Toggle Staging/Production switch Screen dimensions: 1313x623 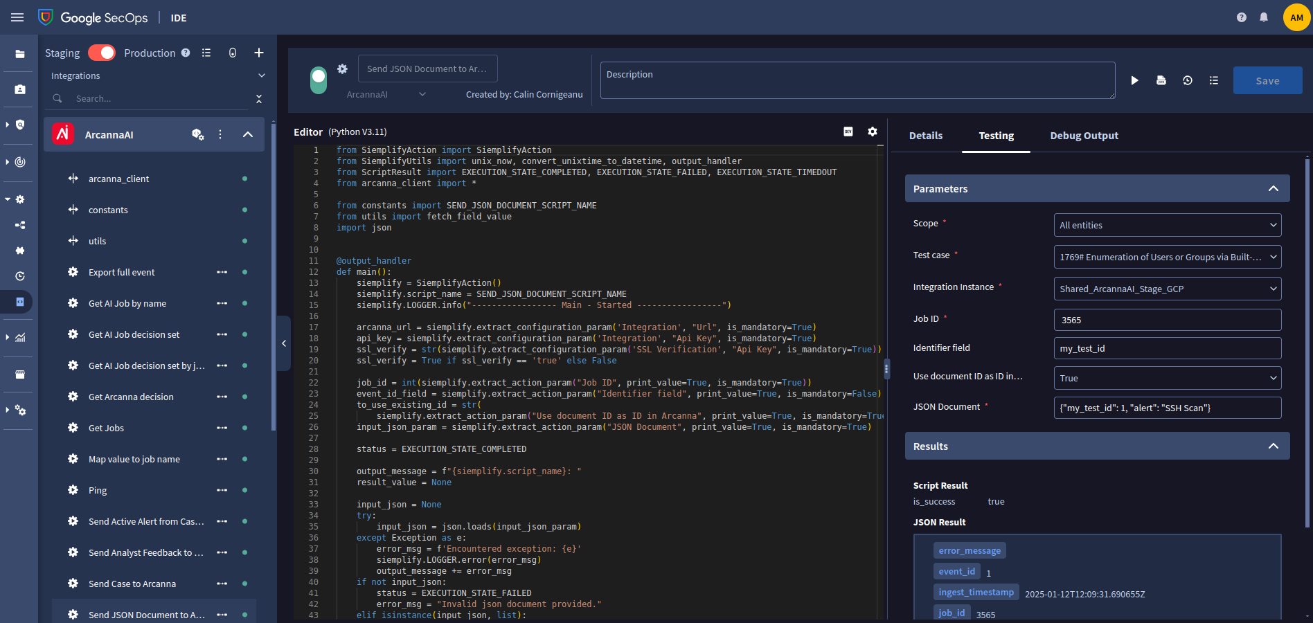pyautogui.click(x=102, y=53)
